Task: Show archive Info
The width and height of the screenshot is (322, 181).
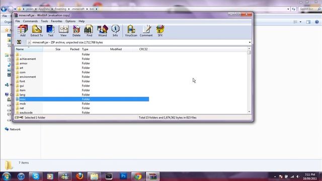Action: click(115, 31)
